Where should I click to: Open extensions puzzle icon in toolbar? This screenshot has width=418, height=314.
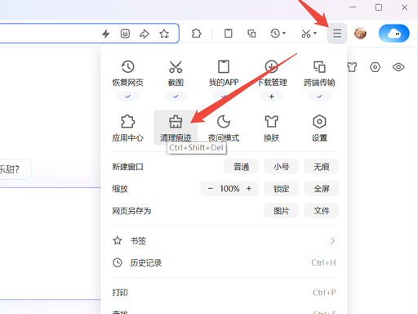coord(196,34)
